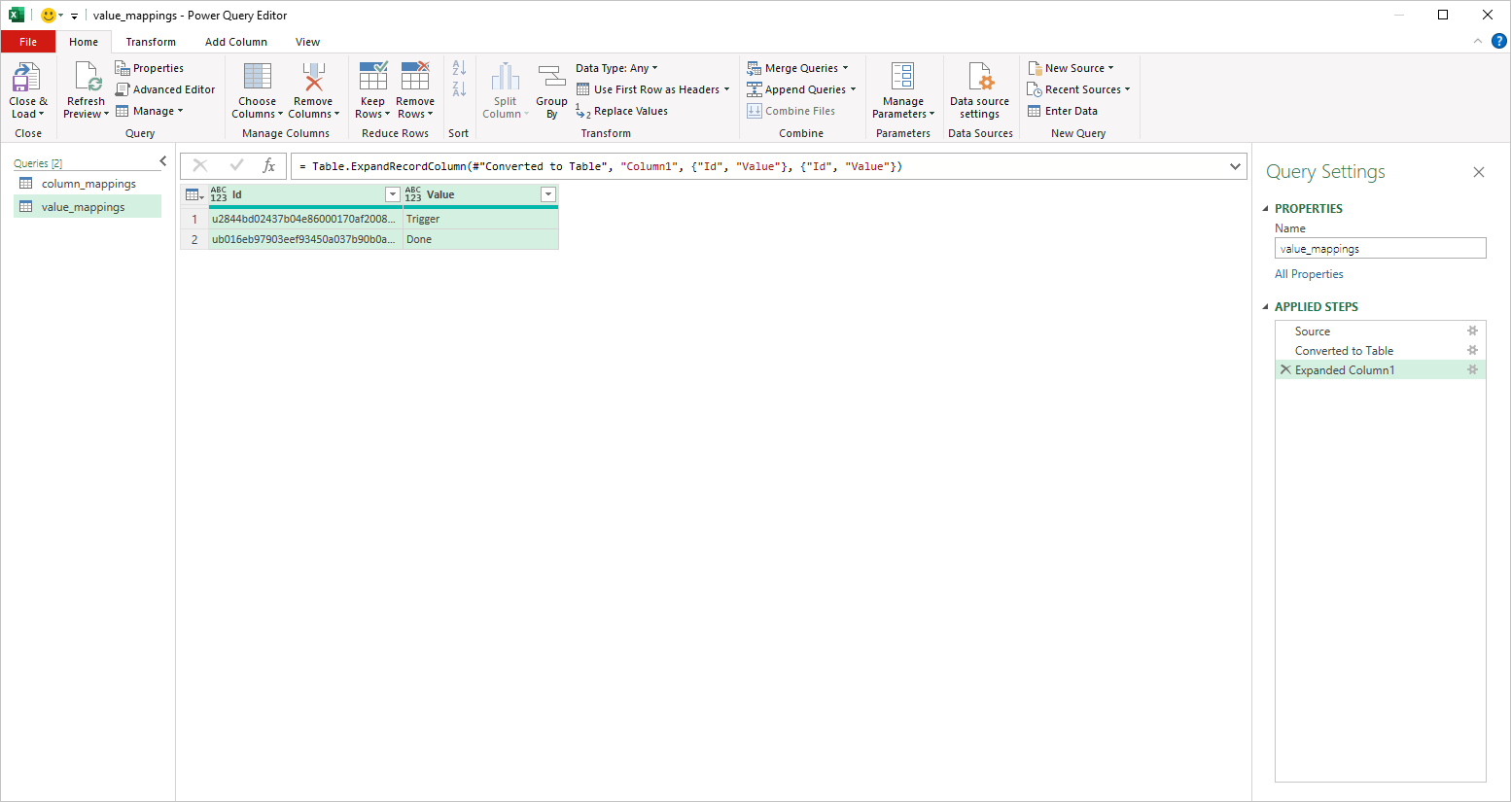Open the Append Queries option
This screenshot has width=1511, height=802.
[x=801, y=89]
